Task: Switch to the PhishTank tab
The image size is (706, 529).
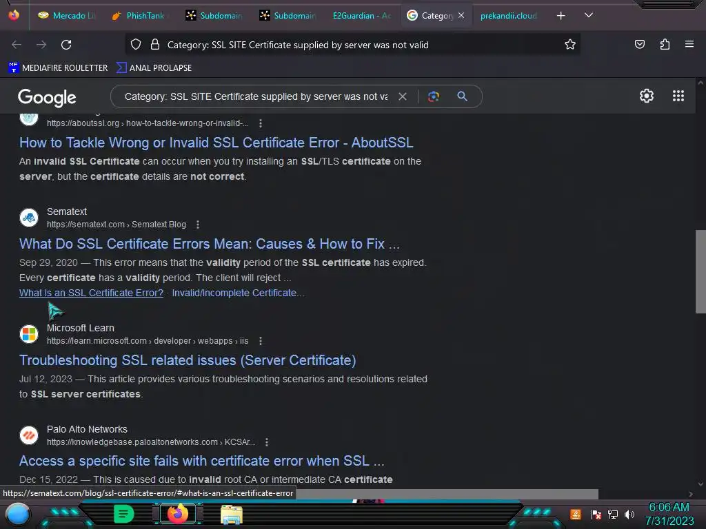Action: (x=138, y=16)
